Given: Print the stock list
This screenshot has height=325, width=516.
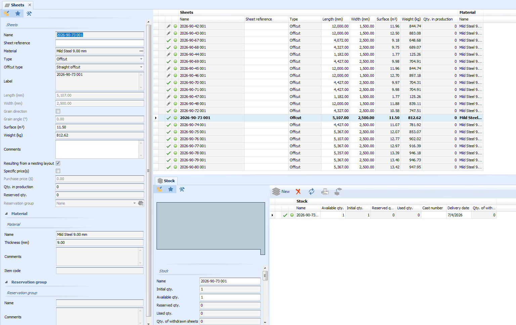Looking at the screenshot, I should pos(325,192).
